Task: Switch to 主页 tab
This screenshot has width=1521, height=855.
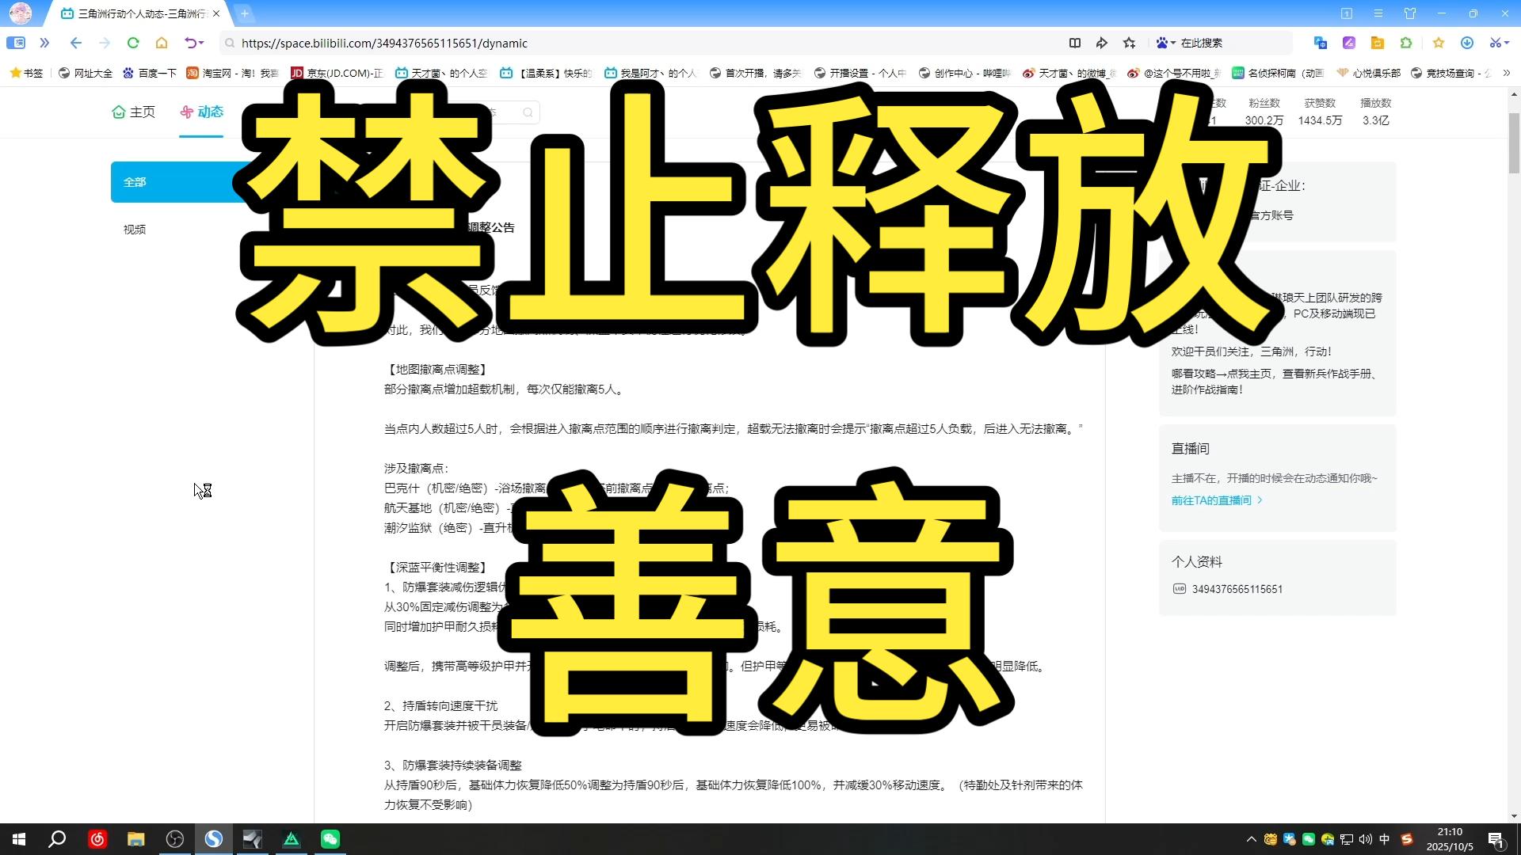Action: click(x=134, y=112)
